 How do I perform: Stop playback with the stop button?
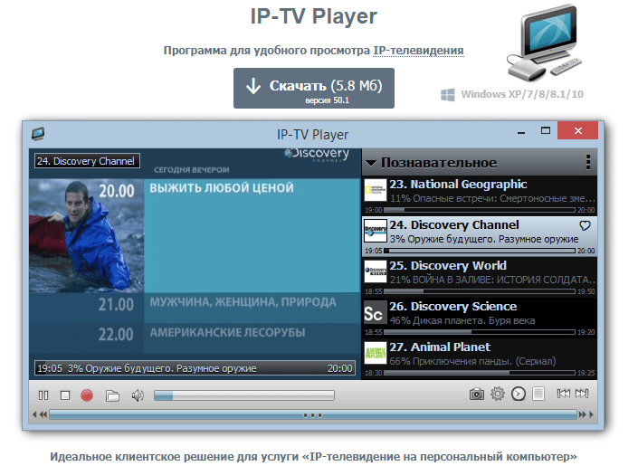64,395
